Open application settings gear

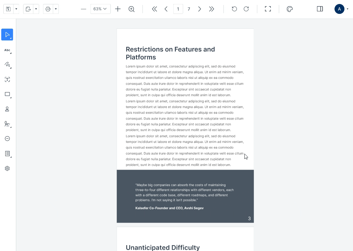coord(7,168)
